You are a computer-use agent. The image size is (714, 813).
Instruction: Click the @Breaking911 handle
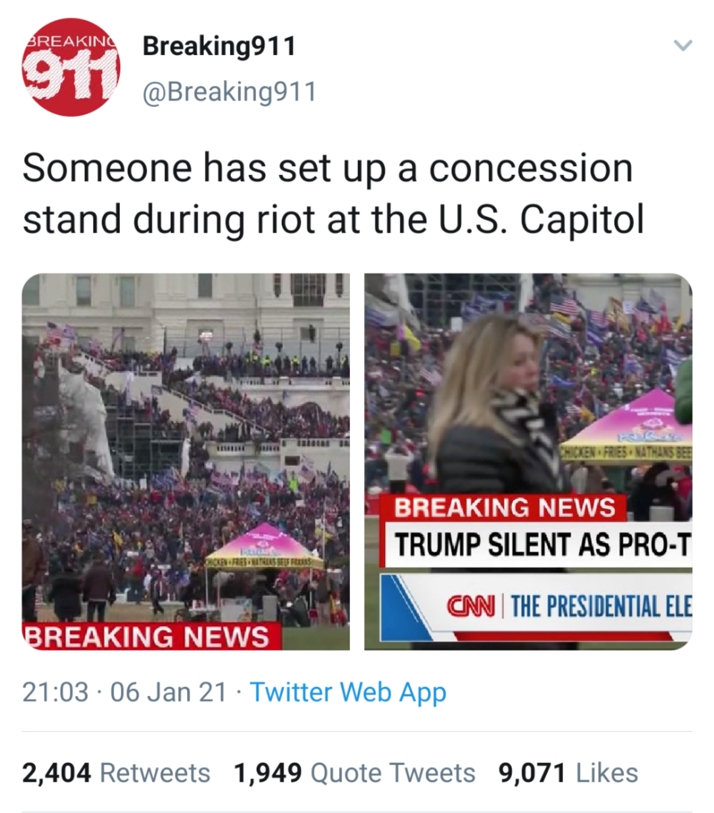pos(229,92)
